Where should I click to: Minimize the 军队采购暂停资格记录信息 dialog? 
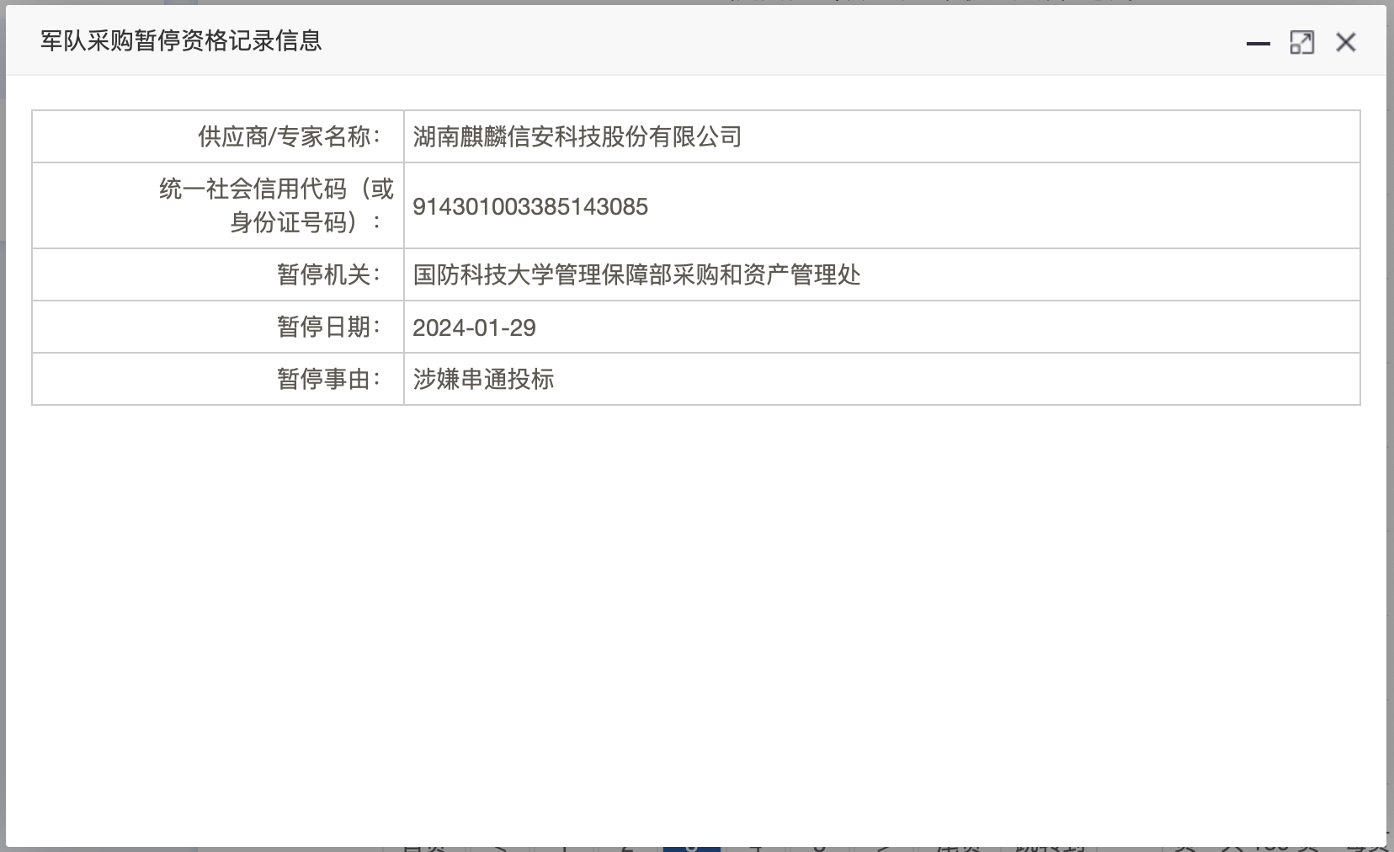click(x=1258, y=43)
